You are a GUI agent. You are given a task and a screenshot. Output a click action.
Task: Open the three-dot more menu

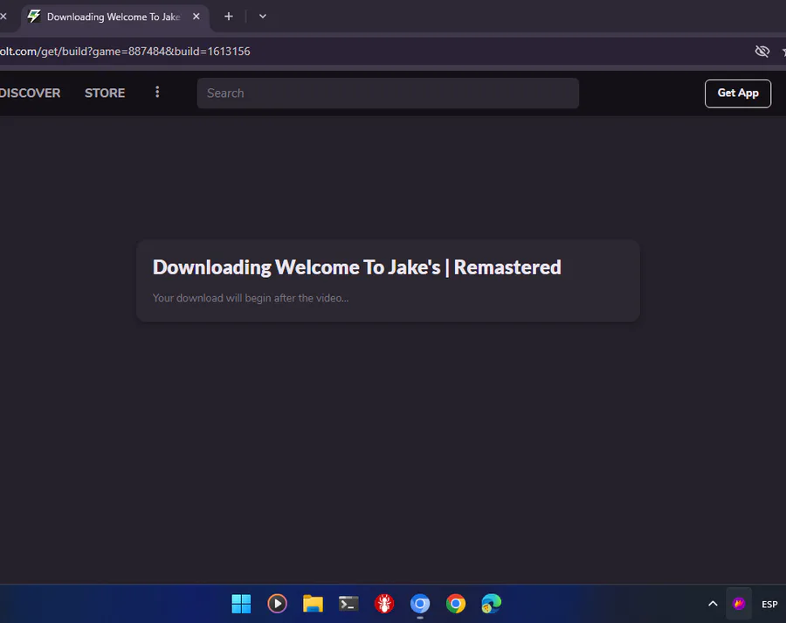[x=157, y=93]
